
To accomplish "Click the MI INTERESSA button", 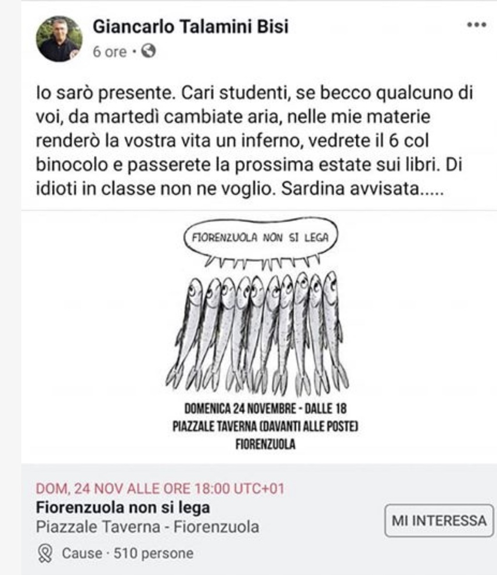I will 439,520.
